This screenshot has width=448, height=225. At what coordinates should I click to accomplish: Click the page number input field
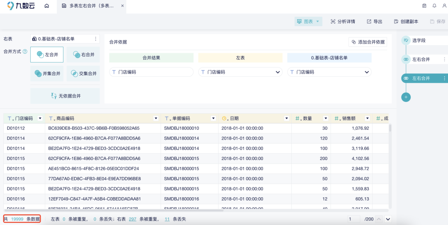[x=355, y=219]
